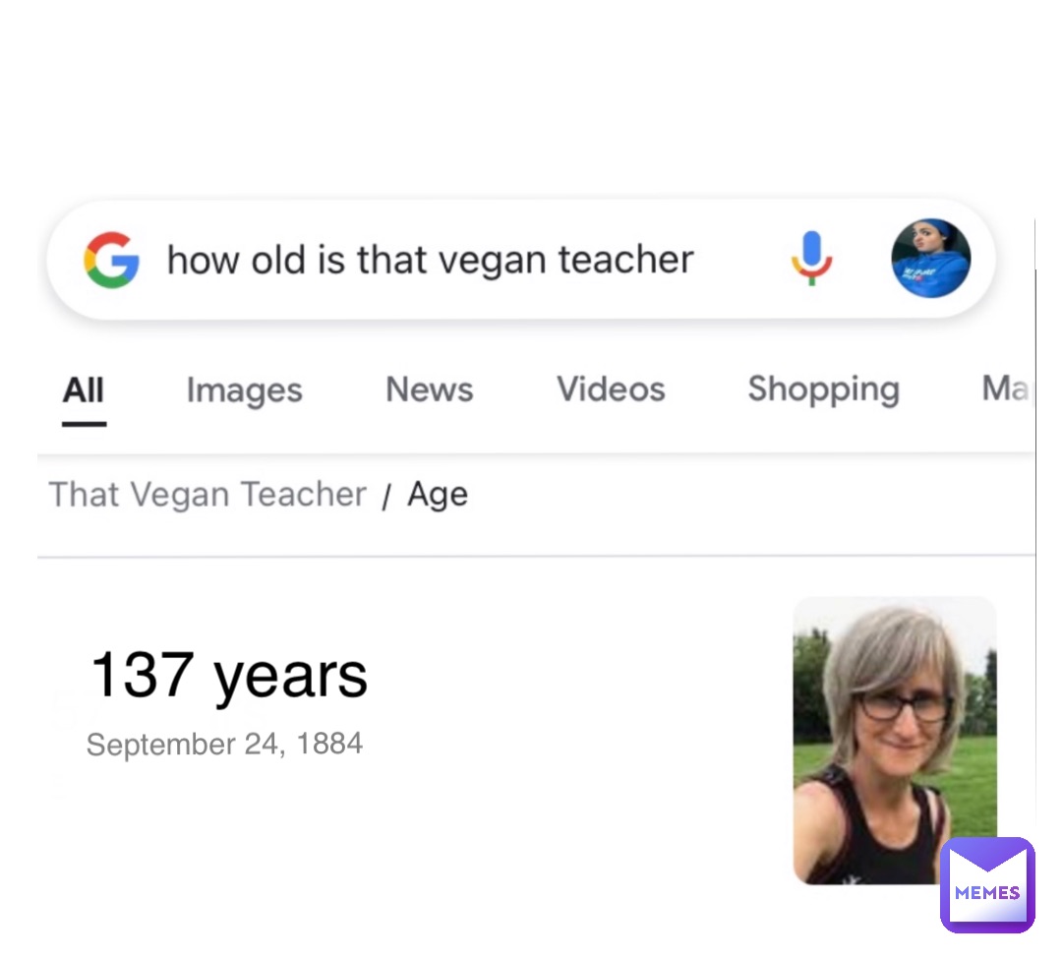Click the Age breadcrumb label
Image resolution: width=1062 pixels, height=958 pixels.
pyautogui.click(x=438, y=494)
